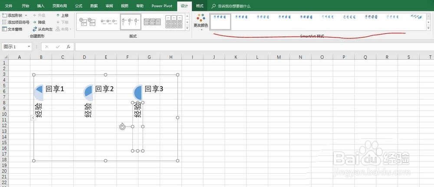
Task: Switch to the 审阅 (Review) tab
Action: click(x=109, y=6)
